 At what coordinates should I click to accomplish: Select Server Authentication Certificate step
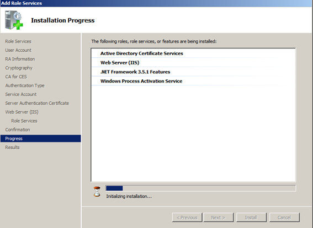click(37, 103)
